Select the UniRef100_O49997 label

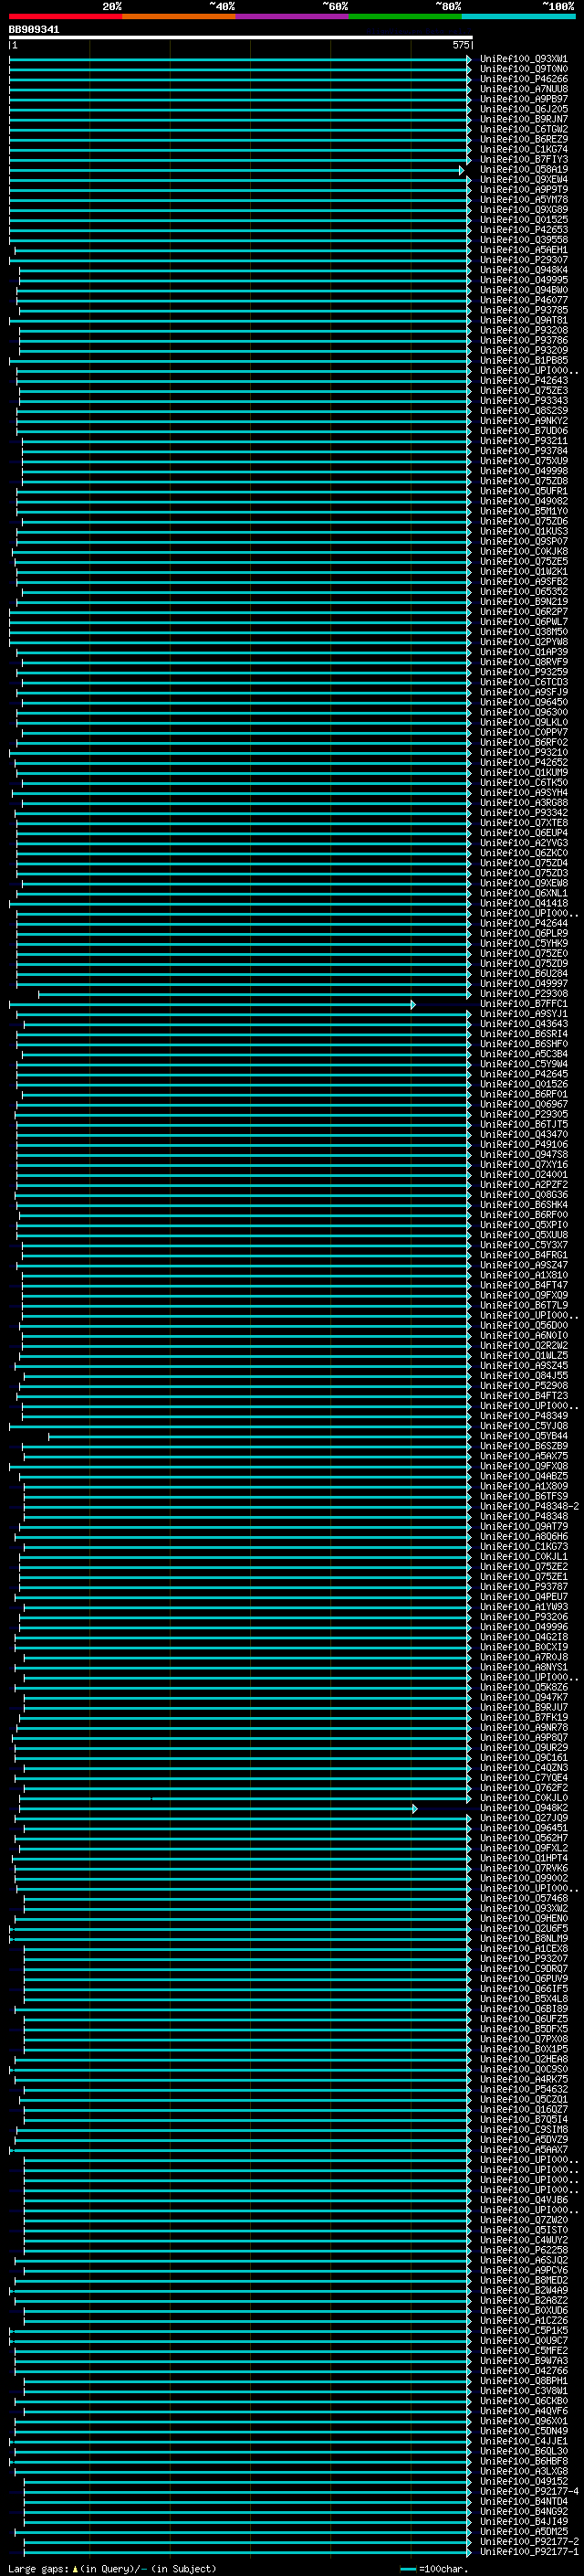(x=524, y=984)
